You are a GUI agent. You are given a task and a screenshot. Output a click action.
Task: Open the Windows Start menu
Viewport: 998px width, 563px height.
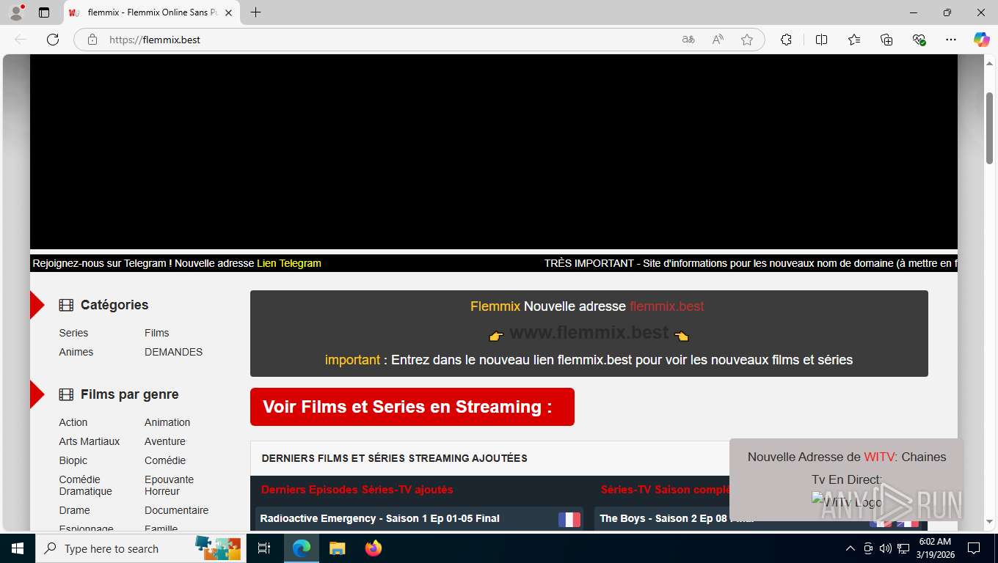pos(18,548)
